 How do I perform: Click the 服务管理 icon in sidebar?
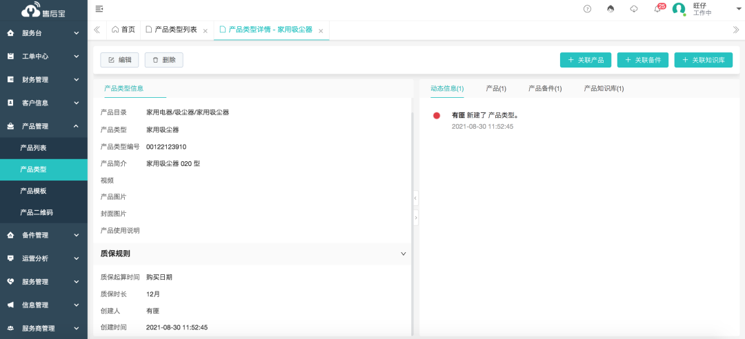[11, 282]
